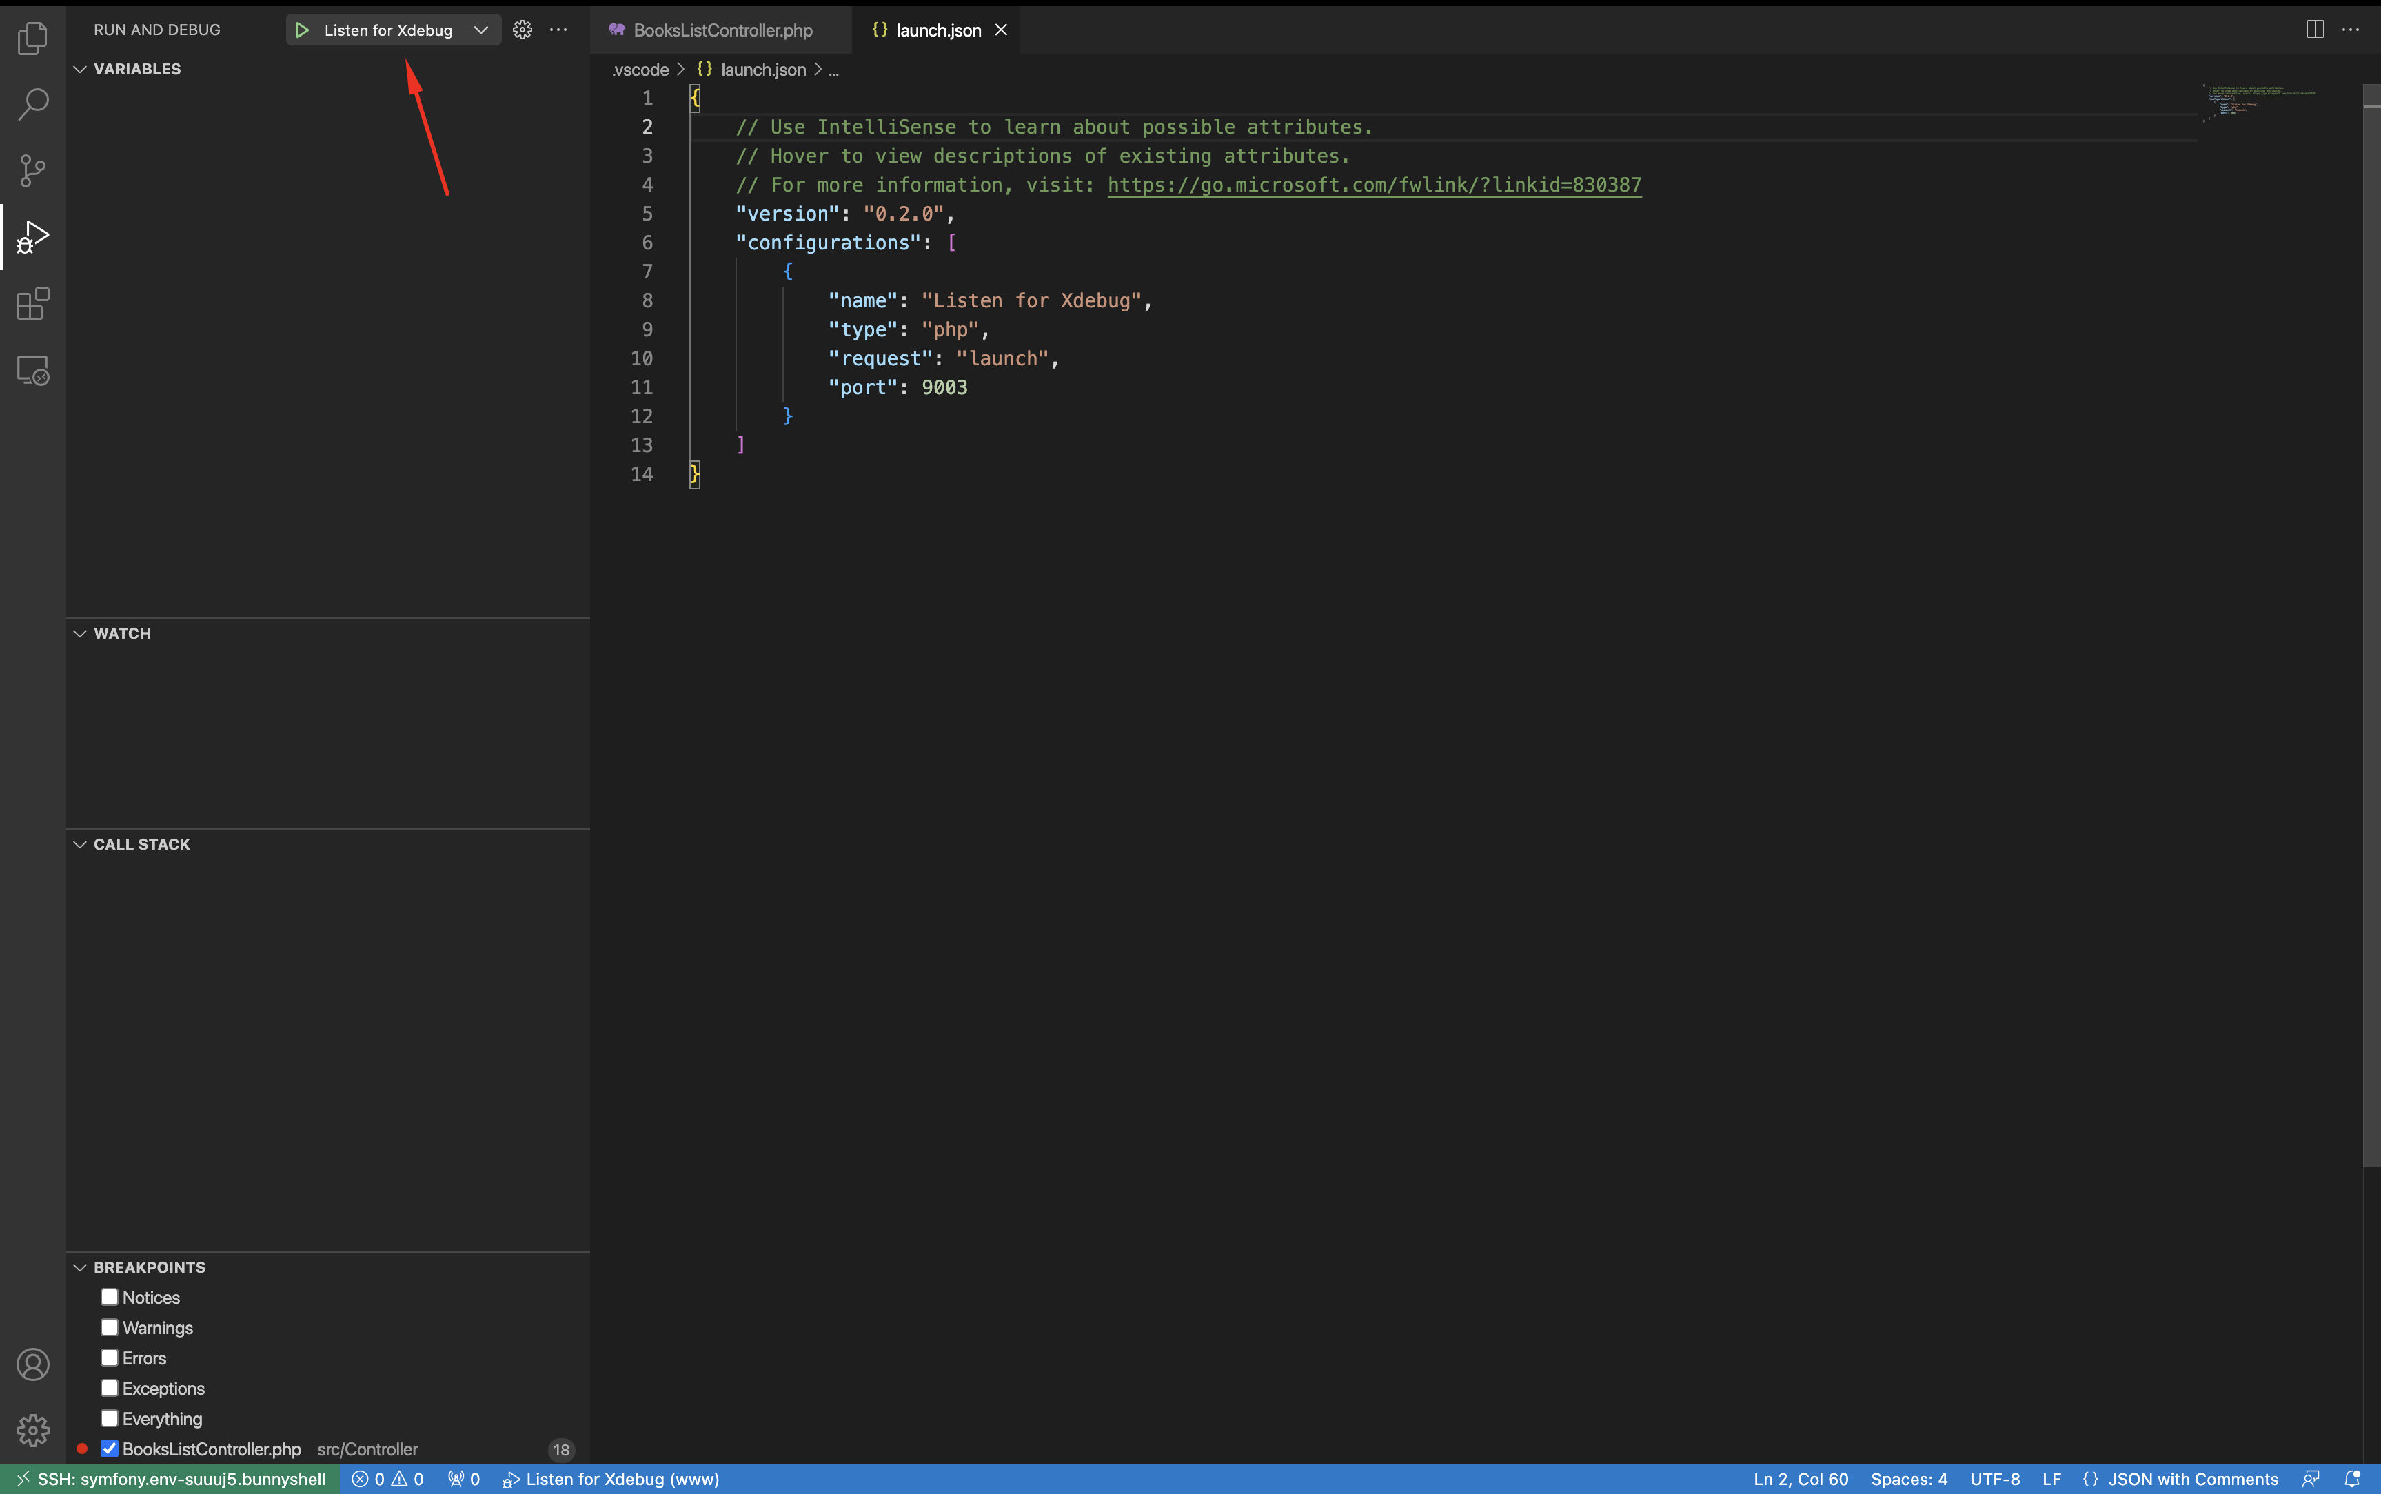Enable the Errors breakpoint checkbox
Viewport: 2381px width, 1494px height.
pyautogui.click(x=110, y=1358)
